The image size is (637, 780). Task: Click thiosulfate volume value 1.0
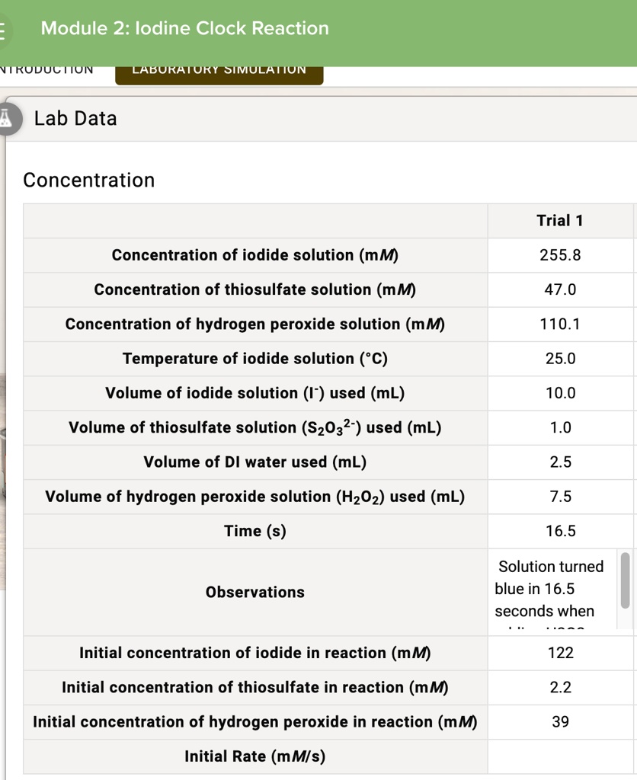(x=560, y=427)
